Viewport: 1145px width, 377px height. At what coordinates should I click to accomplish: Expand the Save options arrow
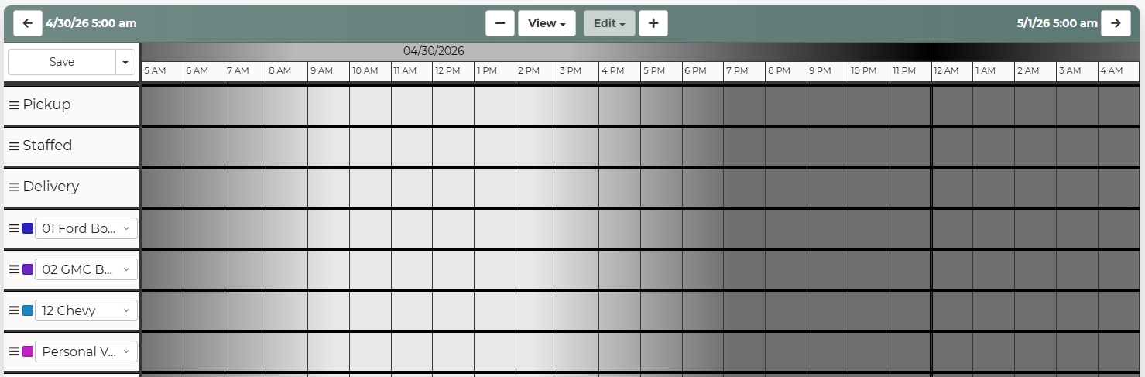click(125, 62)
